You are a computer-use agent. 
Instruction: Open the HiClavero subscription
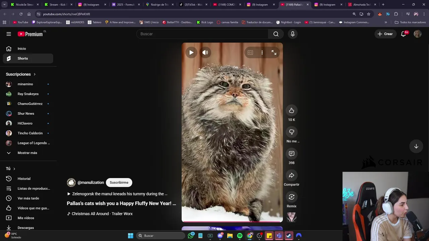[x=28, y=123]
